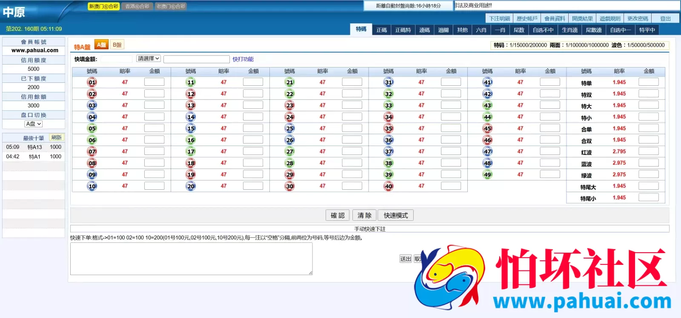The height and width of the screenshot is (318, 681).
Task: Open the 遊戲規則 game rules link
Action: point(610,19)
